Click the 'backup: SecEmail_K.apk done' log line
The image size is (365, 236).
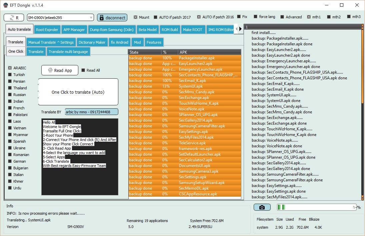(x=277, y=89)
